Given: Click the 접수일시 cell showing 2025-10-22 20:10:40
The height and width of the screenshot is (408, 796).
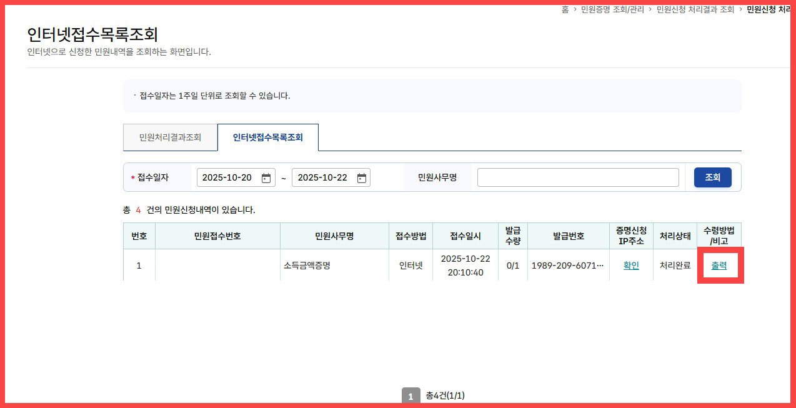Looking at the screenshot, I should tap(466, 265).
